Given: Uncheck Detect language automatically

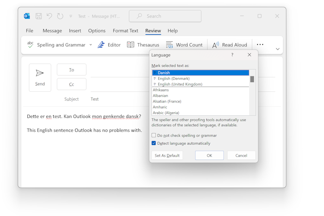Looking at the screenshot, I should click(x=154, y=143).
